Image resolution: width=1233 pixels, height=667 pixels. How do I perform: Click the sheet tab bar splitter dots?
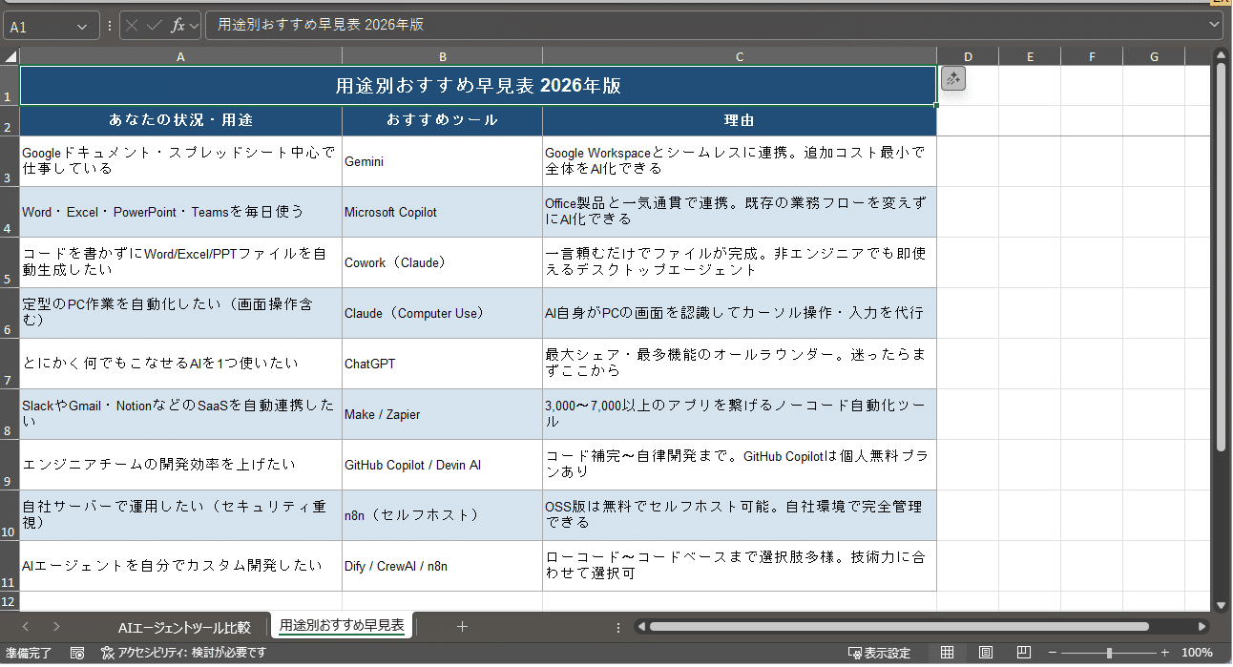[618, 627]
